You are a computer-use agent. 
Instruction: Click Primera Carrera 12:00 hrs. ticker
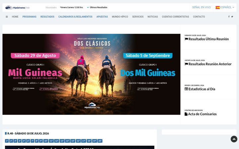[72, 7]
